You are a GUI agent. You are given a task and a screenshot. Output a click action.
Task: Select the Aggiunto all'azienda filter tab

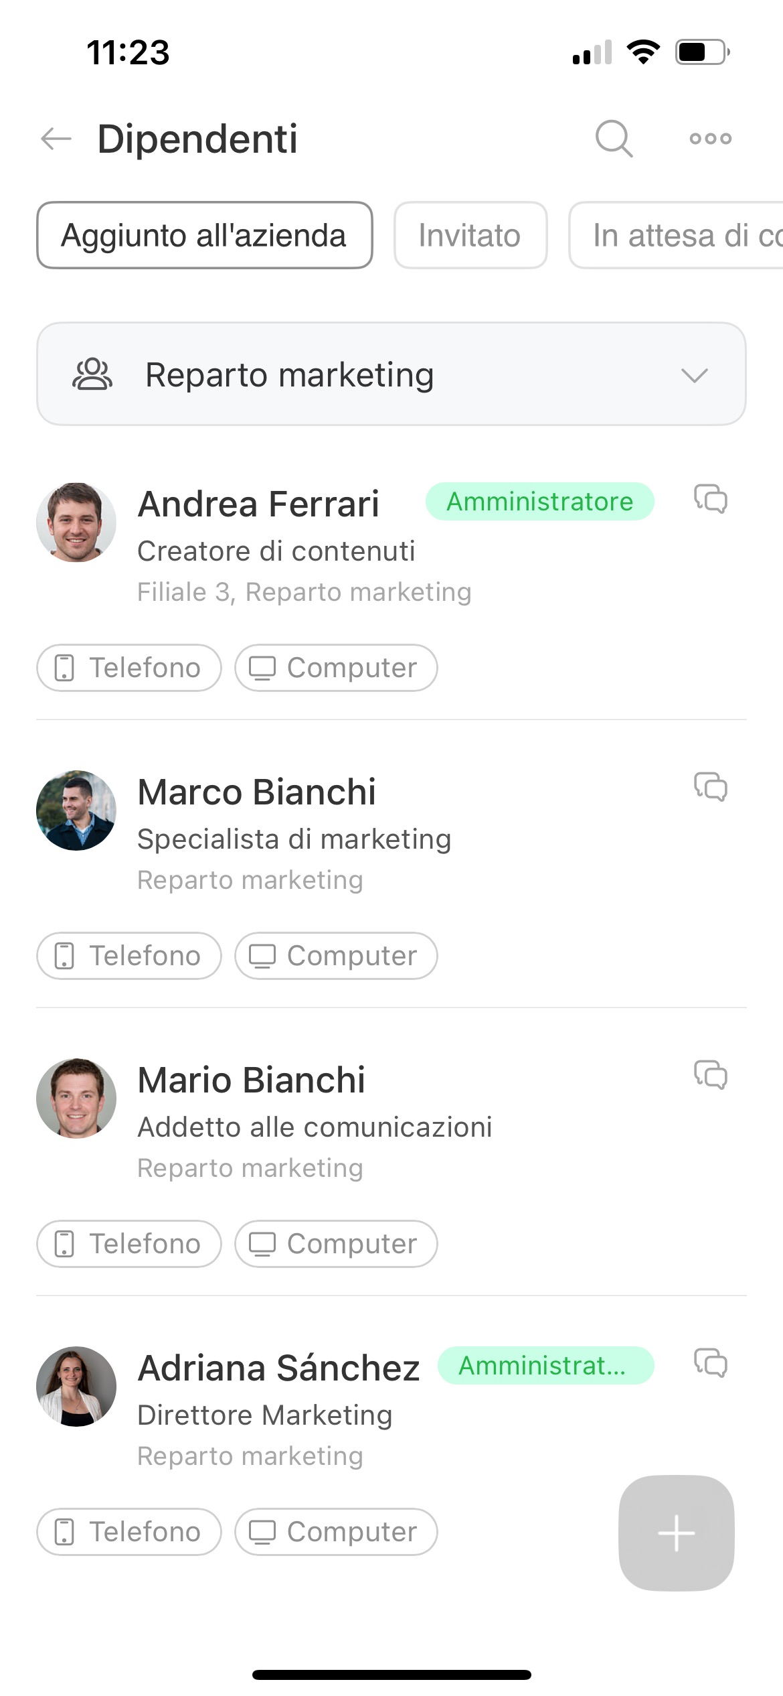click(204, 236)
